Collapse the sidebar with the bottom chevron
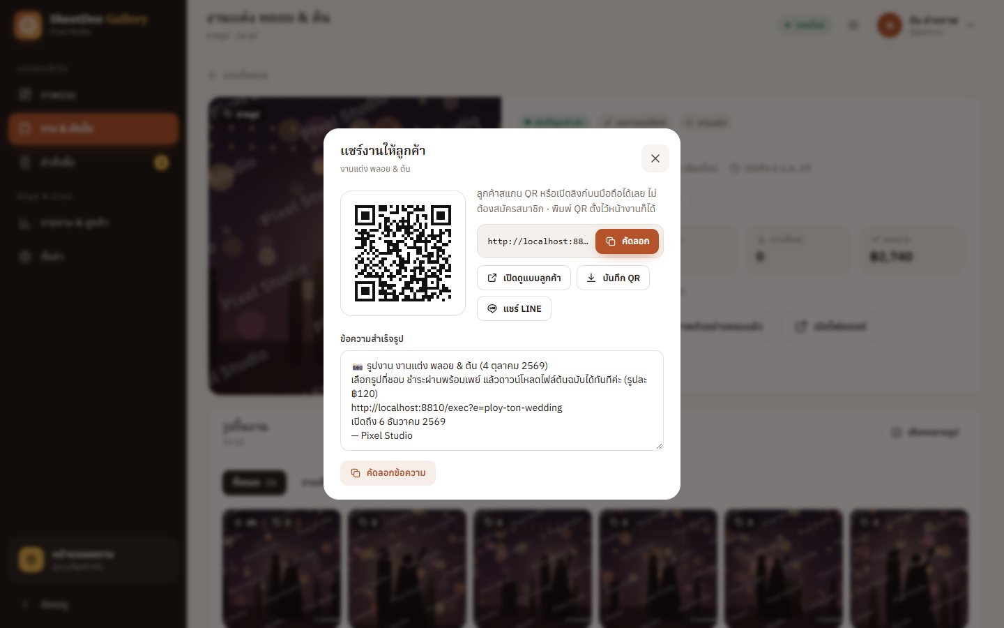 (x=25, y=604)
